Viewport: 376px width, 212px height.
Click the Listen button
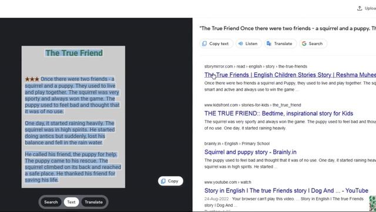pyautogui.click(x=248, y=44)
